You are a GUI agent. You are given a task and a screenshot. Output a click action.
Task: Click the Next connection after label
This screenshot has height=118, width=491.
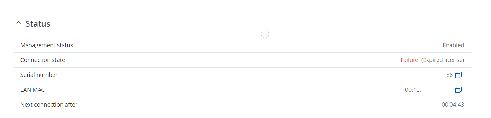pos(49,105)
